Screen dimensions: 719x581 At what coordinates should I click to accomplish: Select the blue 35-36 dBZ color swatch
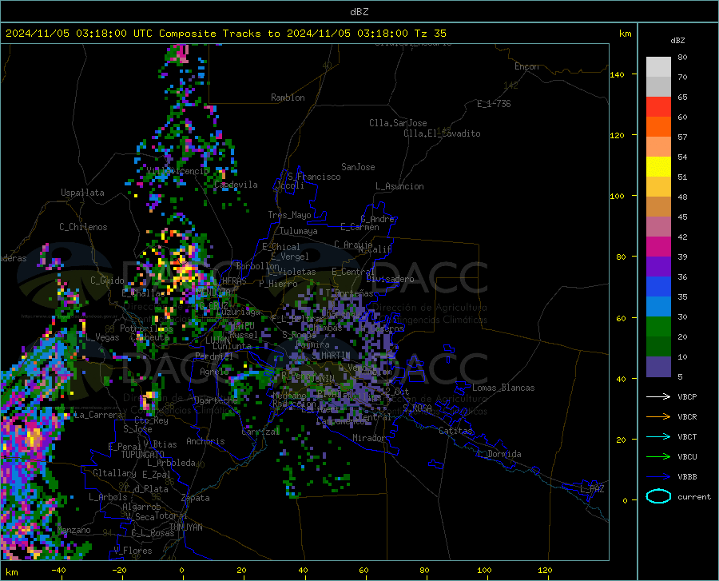pos(658,287)
